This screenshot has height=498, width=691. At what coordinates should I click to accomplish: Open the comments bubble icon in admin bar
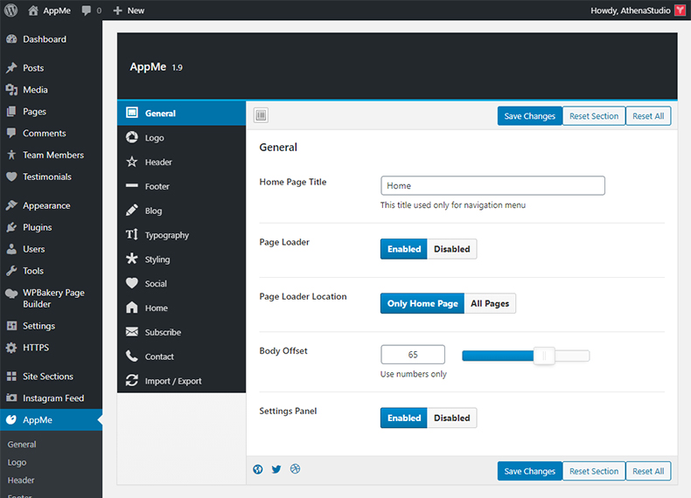[87, 10]
